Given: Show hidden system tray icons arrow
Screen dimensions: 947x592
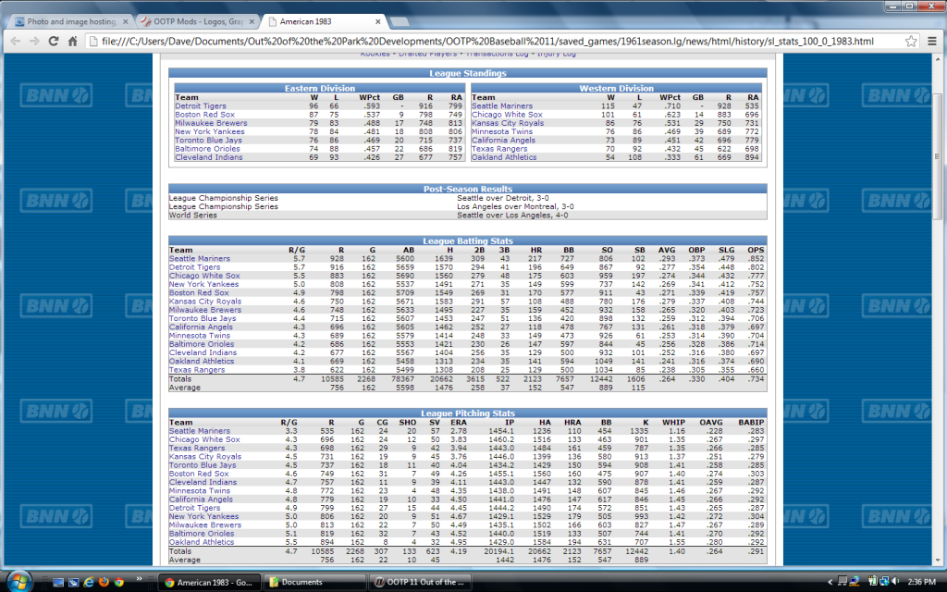Looking at the screenshot, I should tap(830, 583).
